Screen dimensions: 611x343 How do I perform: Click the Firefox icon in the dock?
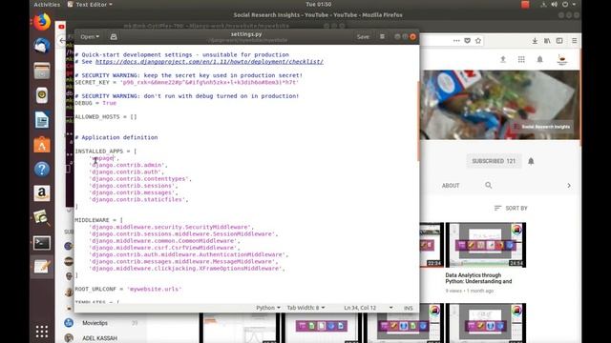[42, 21]
